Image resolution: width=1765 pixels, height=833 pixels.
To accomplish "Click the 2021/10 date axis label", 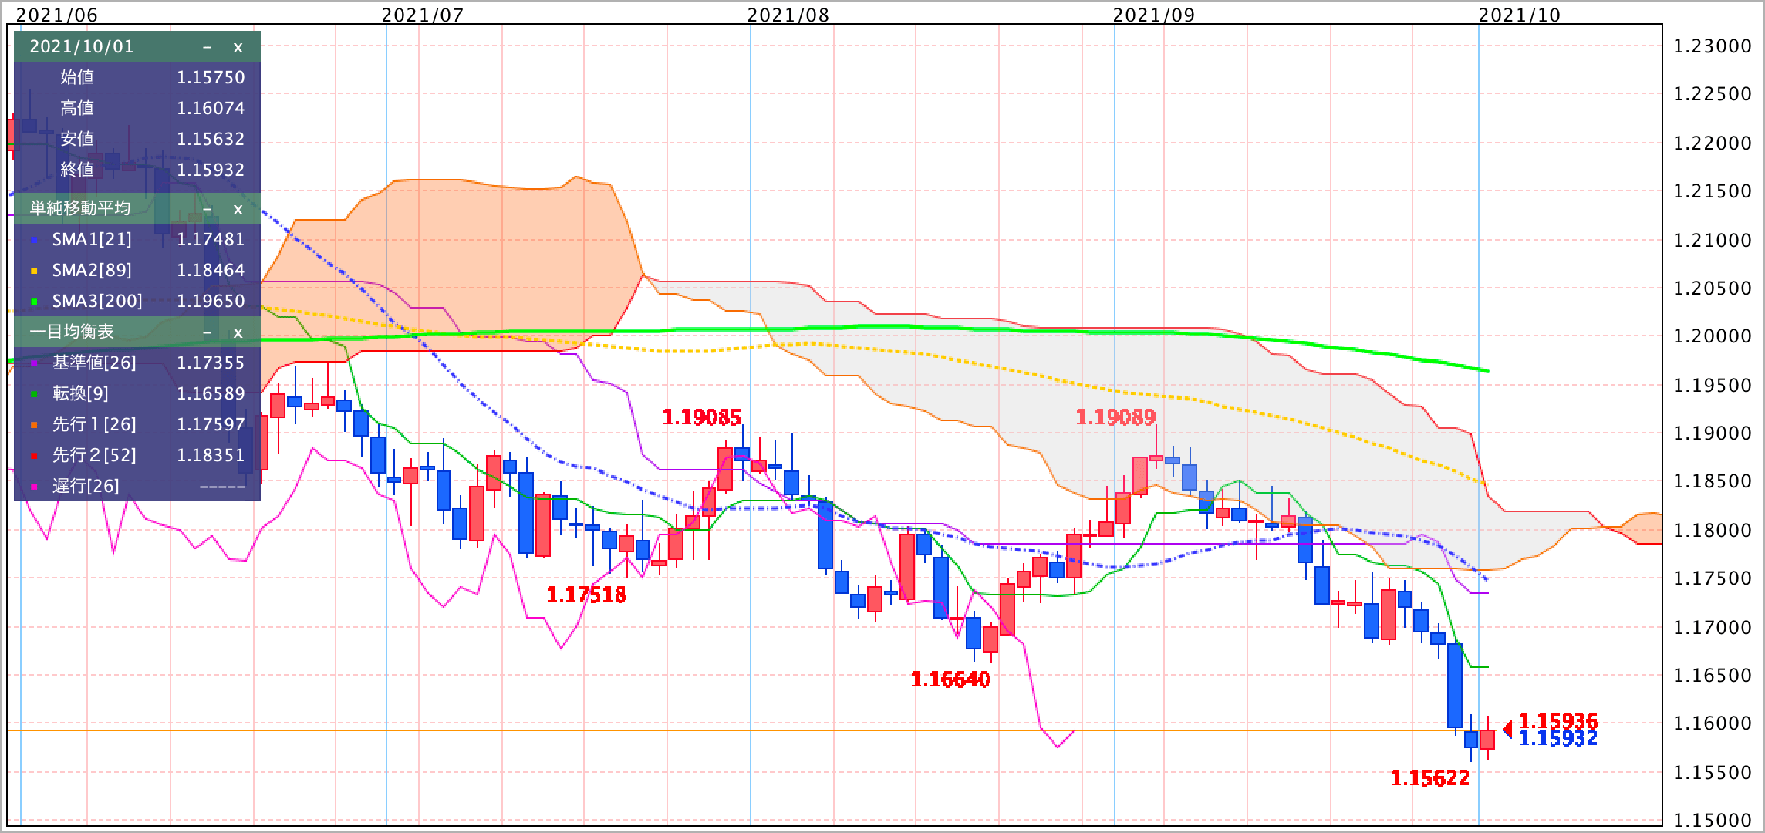I will point(1520,15).
